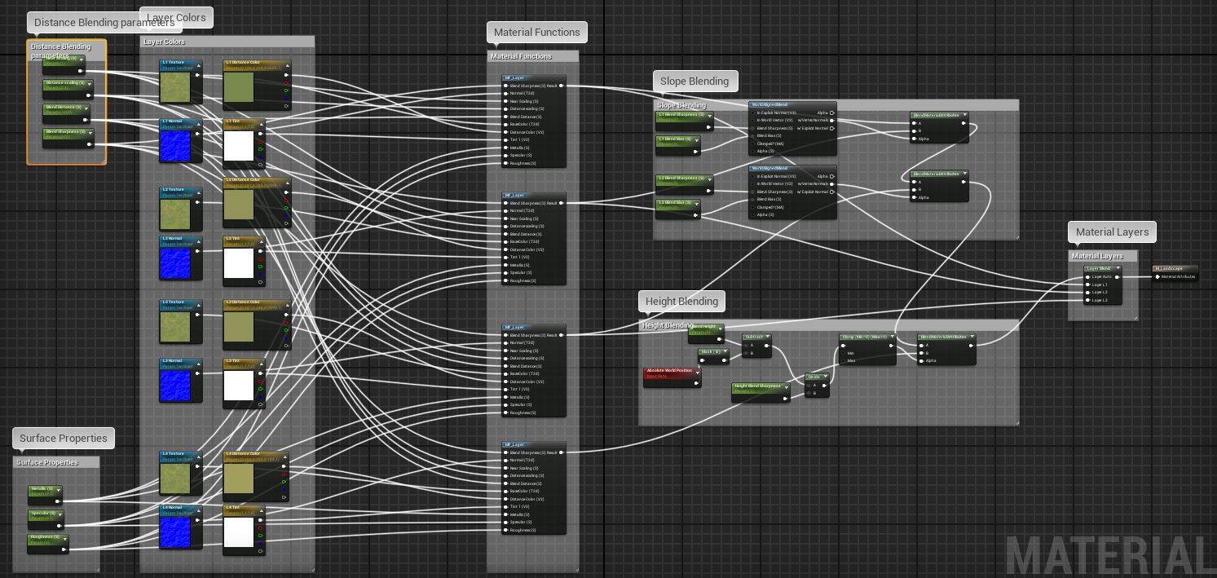Toggle the Height Blend Sharpness node arrow
The width and height of the screenshot is (1217, 578).
click(x=786, y=386)
